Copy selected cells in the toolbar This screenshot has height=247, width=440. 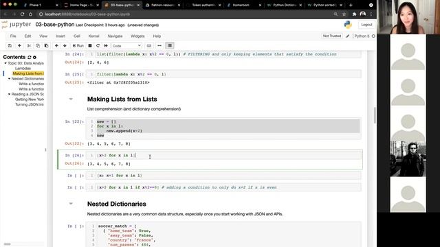coord(38,46)
